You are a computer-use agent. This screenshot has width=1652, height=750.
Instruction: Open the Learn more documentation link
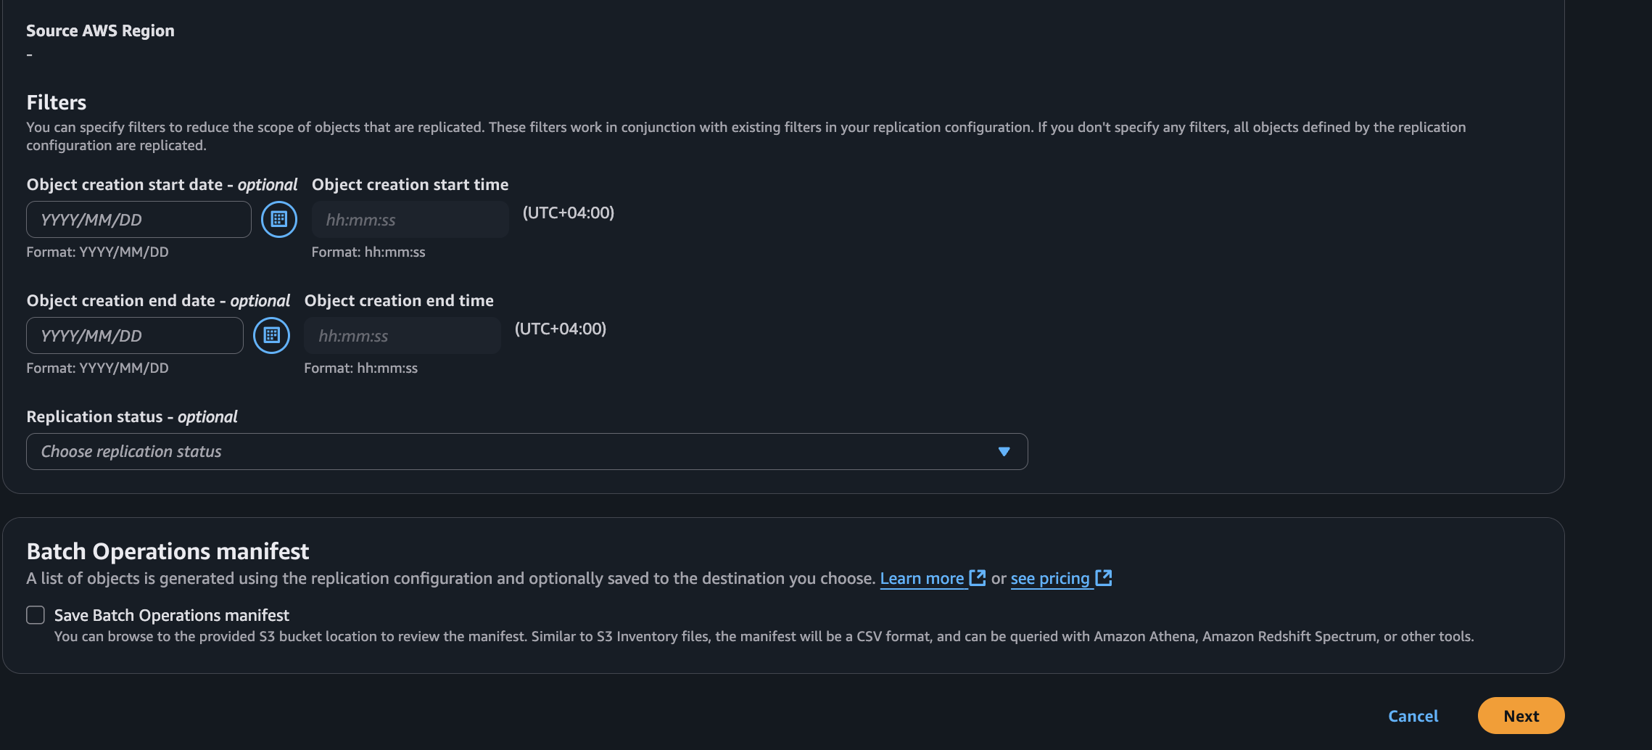(922, 578)
